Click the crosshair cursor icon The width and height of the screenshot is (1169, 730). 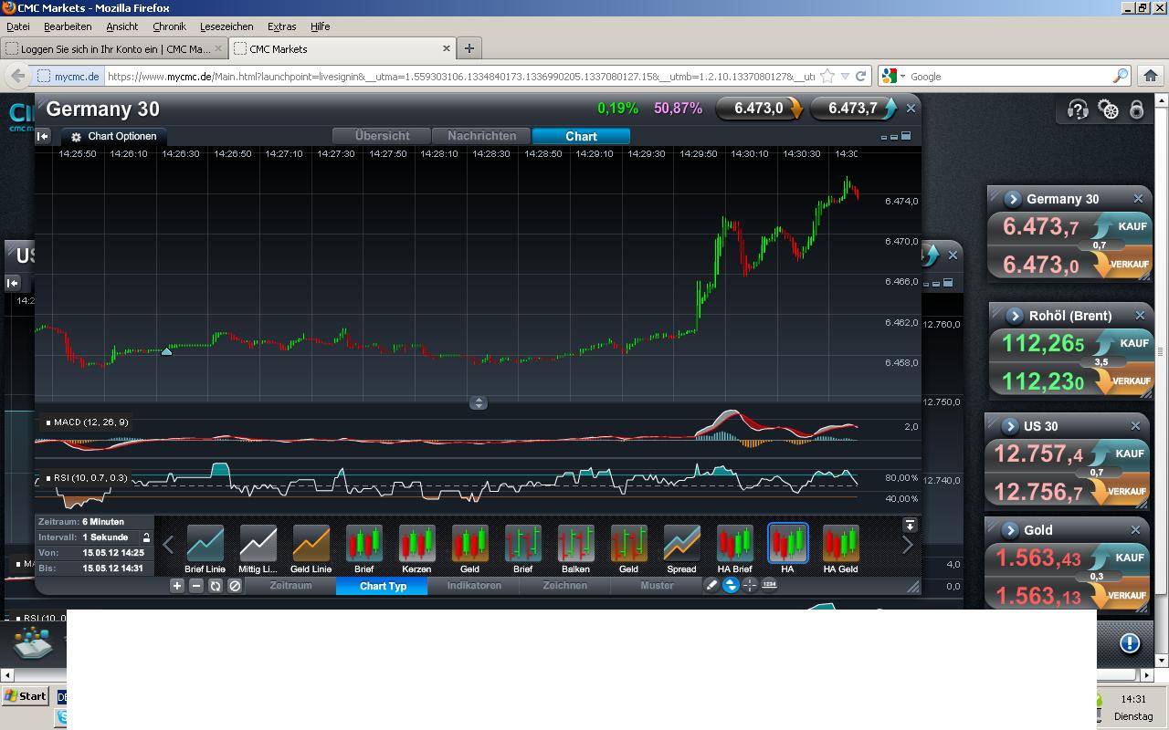750,586
